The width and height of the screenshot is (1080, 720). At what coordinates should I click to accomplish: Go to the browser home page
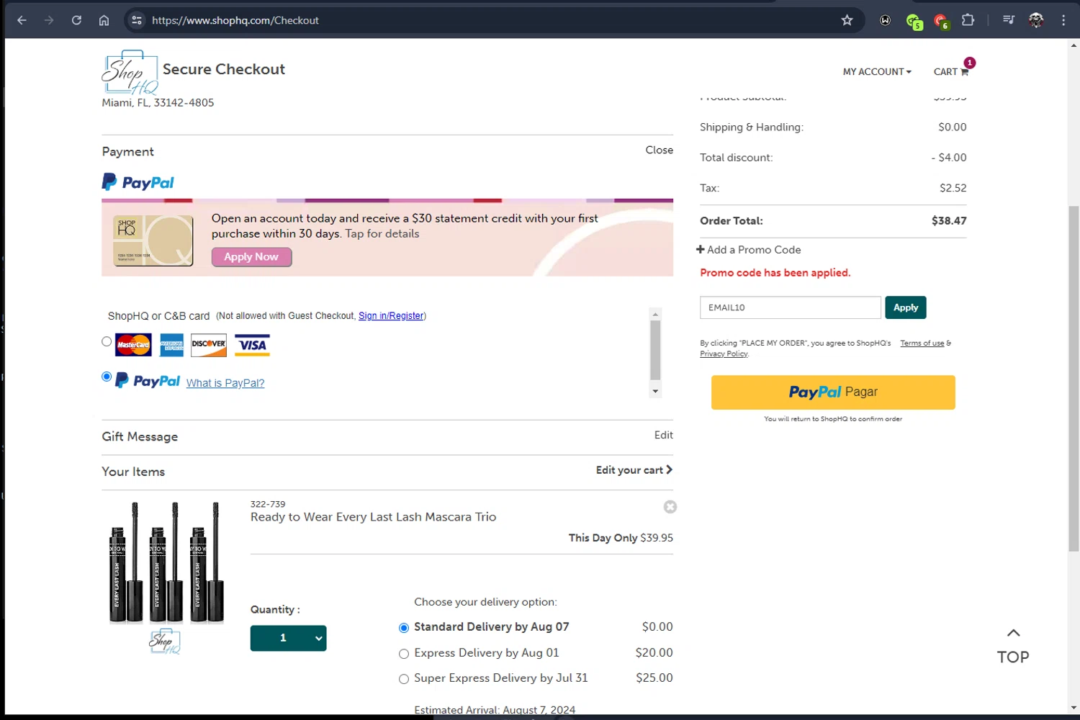point(104,20)
